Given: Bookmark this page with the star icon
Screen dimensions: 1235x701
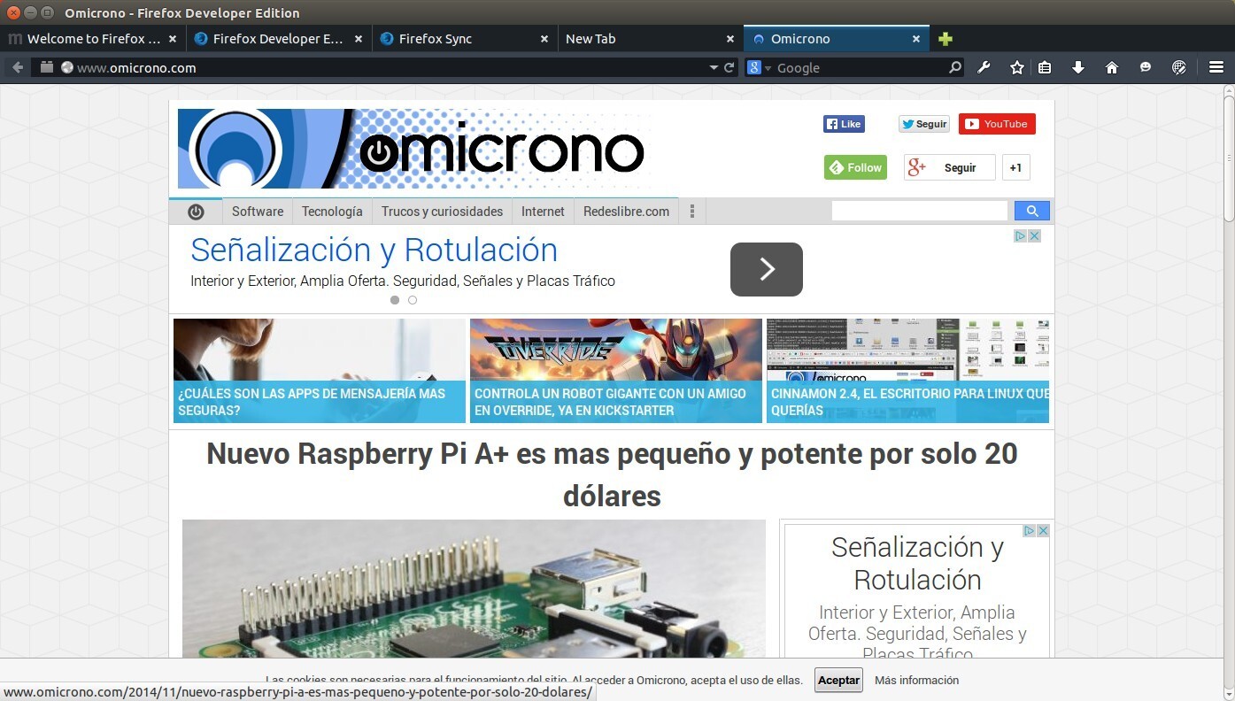Looking at the screenshot, I should [1016, 67].
